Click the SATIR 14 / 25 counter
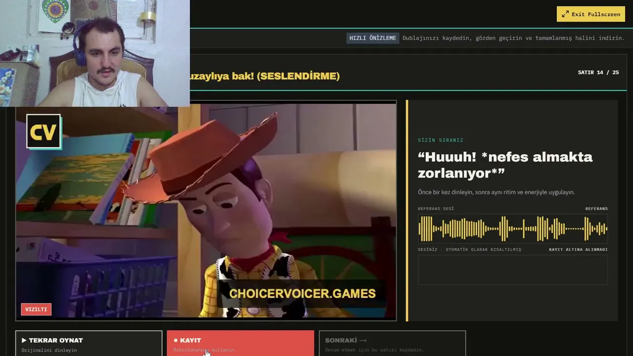This screenshot has height=356, width=633. [598, 72]
